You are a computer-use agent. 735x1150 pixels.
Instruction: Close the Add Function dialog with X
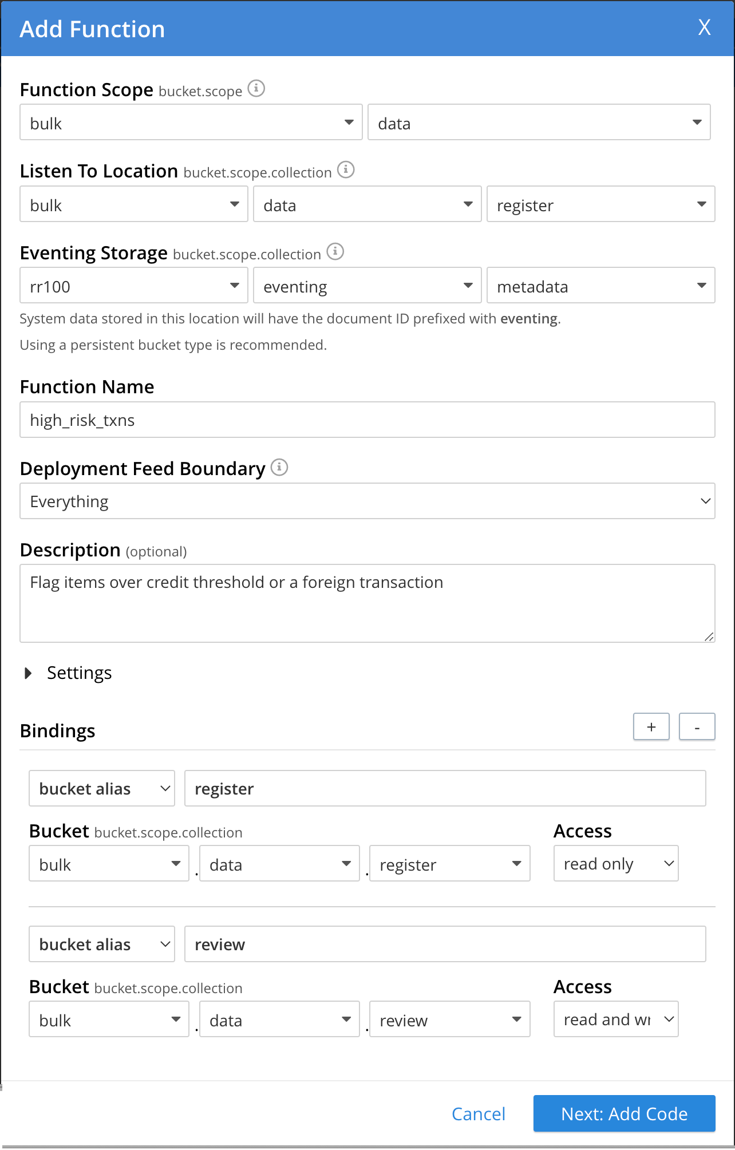click(x=704, y=27)
